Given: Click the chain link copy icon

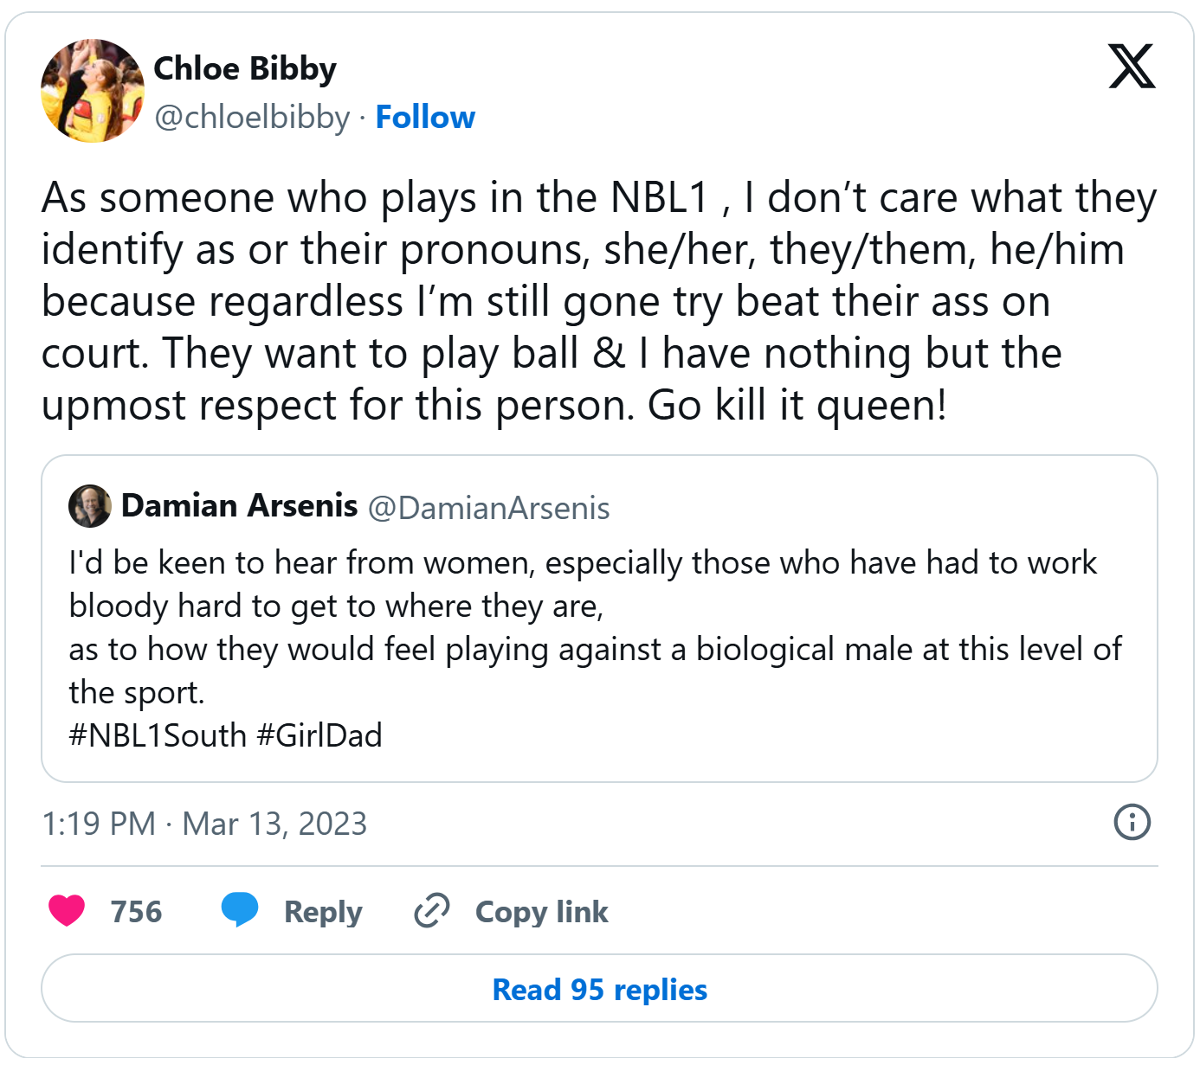Looking at the screenshot, I should coord(431,911).
